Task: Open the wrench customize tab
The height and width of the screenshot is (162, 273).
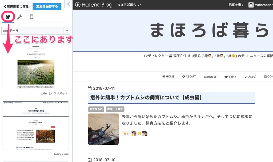Action: [x=20, y=17]
